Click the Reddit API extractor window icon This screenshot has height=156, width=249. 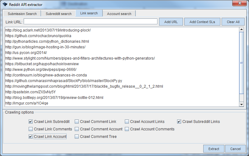[5, 5]
